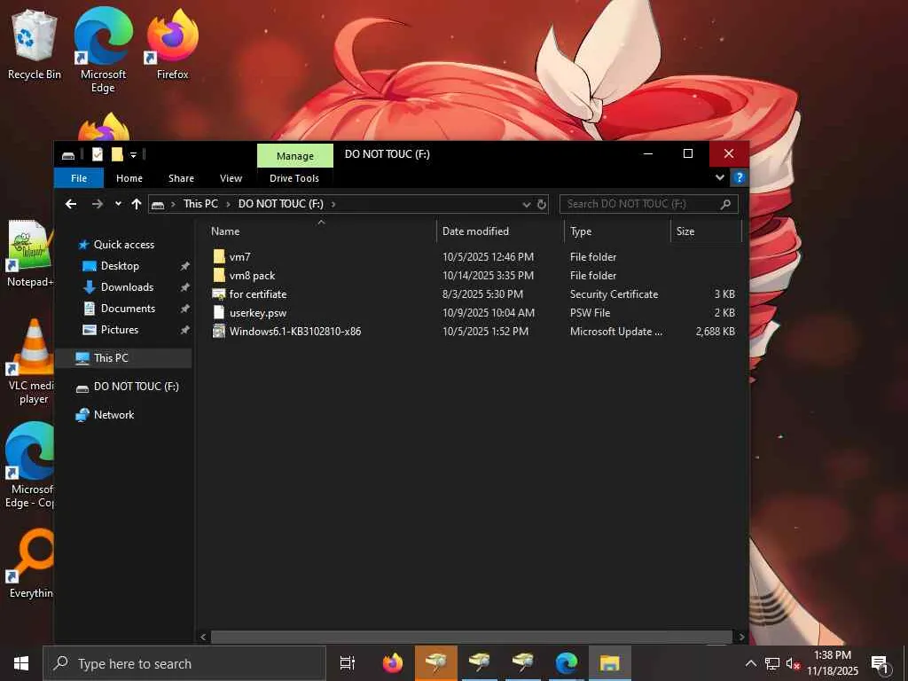
Task: Sort by the Type column header
Action: click(x=617, y=231)
